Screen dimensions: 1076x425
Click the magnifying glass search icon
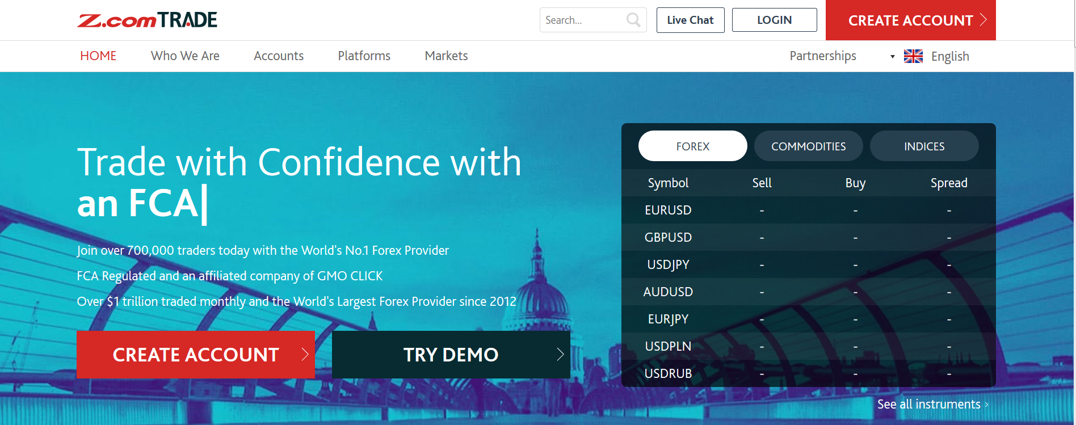(633, 20)
